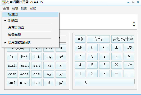The width and height of the screenshot is (141, 95).
Task: Click the Int function button
Action: tap(37, 57)
